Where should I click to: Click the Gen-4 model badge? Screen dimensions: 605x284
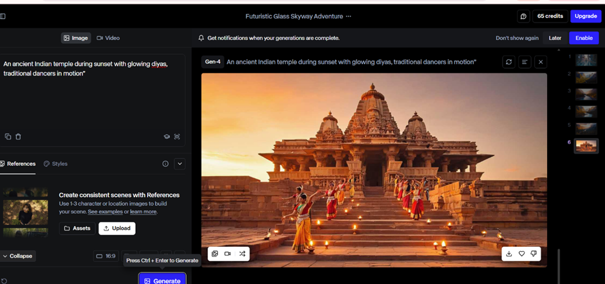pyautogui.click(x=212, y=62)
